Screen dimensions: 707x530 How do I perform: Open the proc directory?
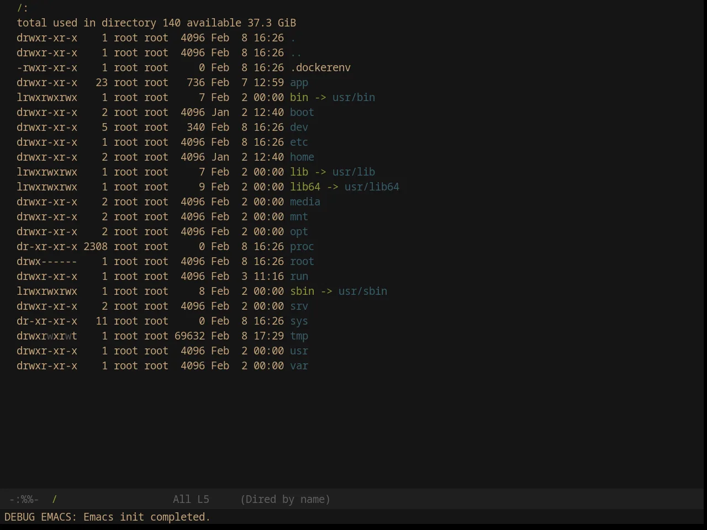point(302,247)
